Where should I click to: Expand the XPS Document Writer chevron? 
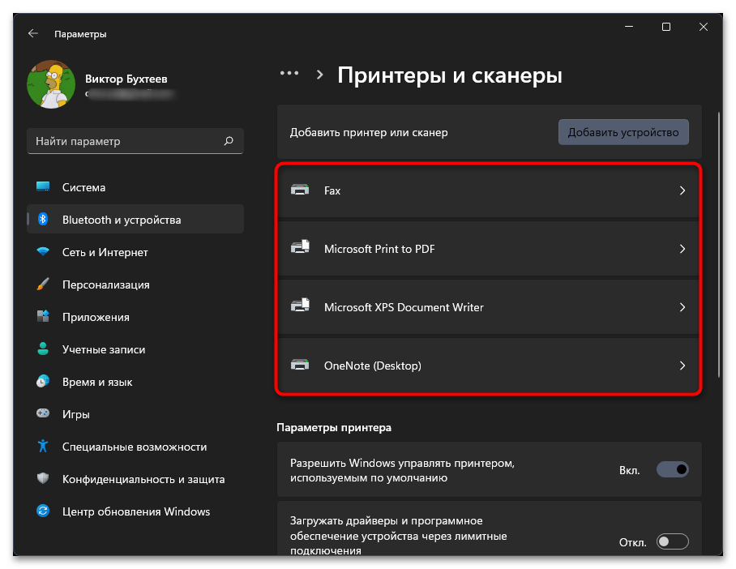click(x=683, y=307)
